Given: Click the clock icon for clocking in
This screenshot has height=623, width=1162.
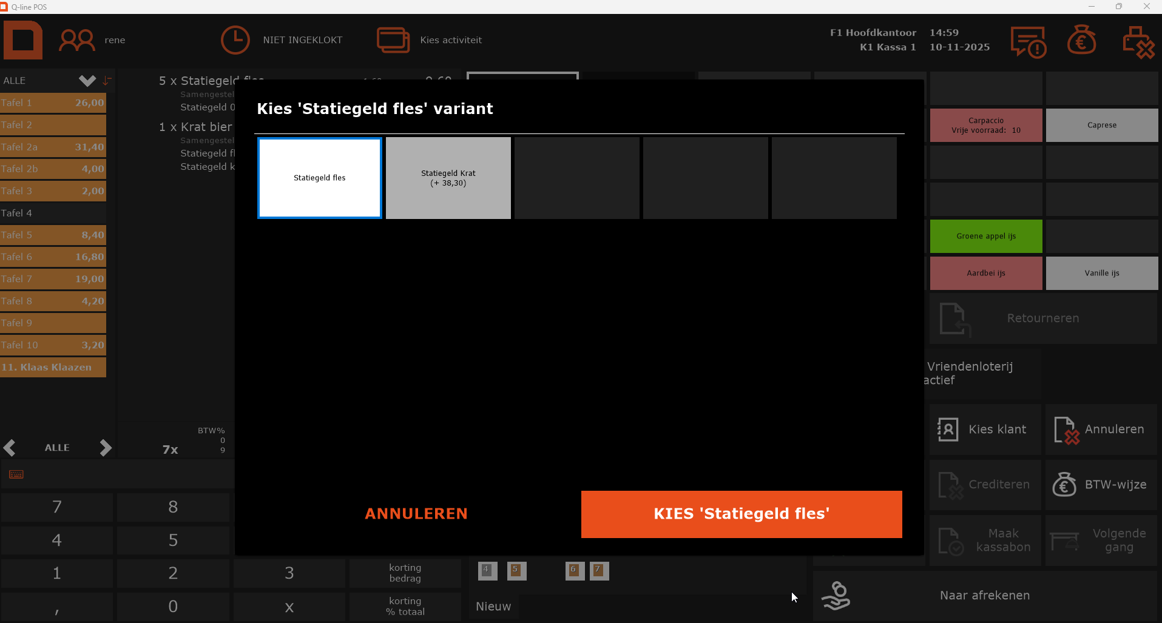Looking at the screenshot, I should click(x=235, y=41).
